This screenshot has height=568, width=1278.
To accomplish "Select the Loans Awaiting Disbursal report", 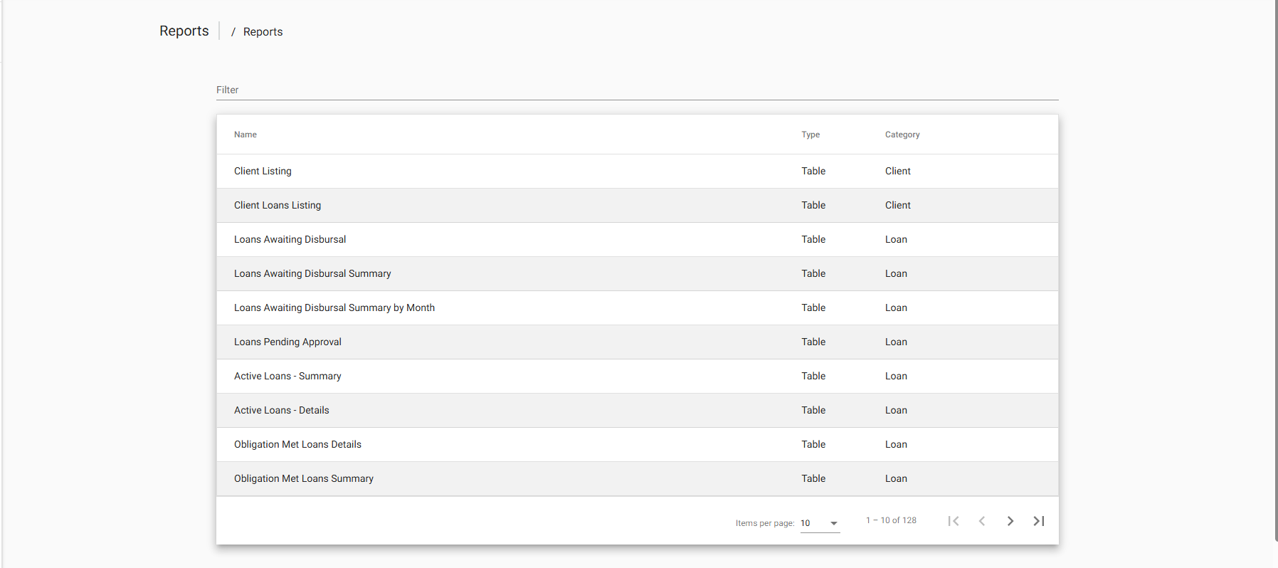I will click(x=290, y=239).
